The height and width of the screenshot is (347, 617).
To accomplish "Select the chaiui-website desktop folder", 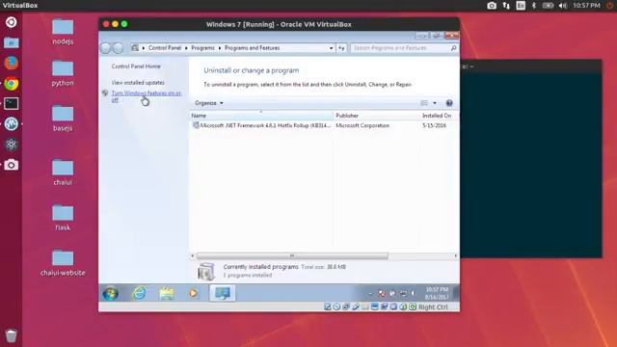I will point(63,263).
